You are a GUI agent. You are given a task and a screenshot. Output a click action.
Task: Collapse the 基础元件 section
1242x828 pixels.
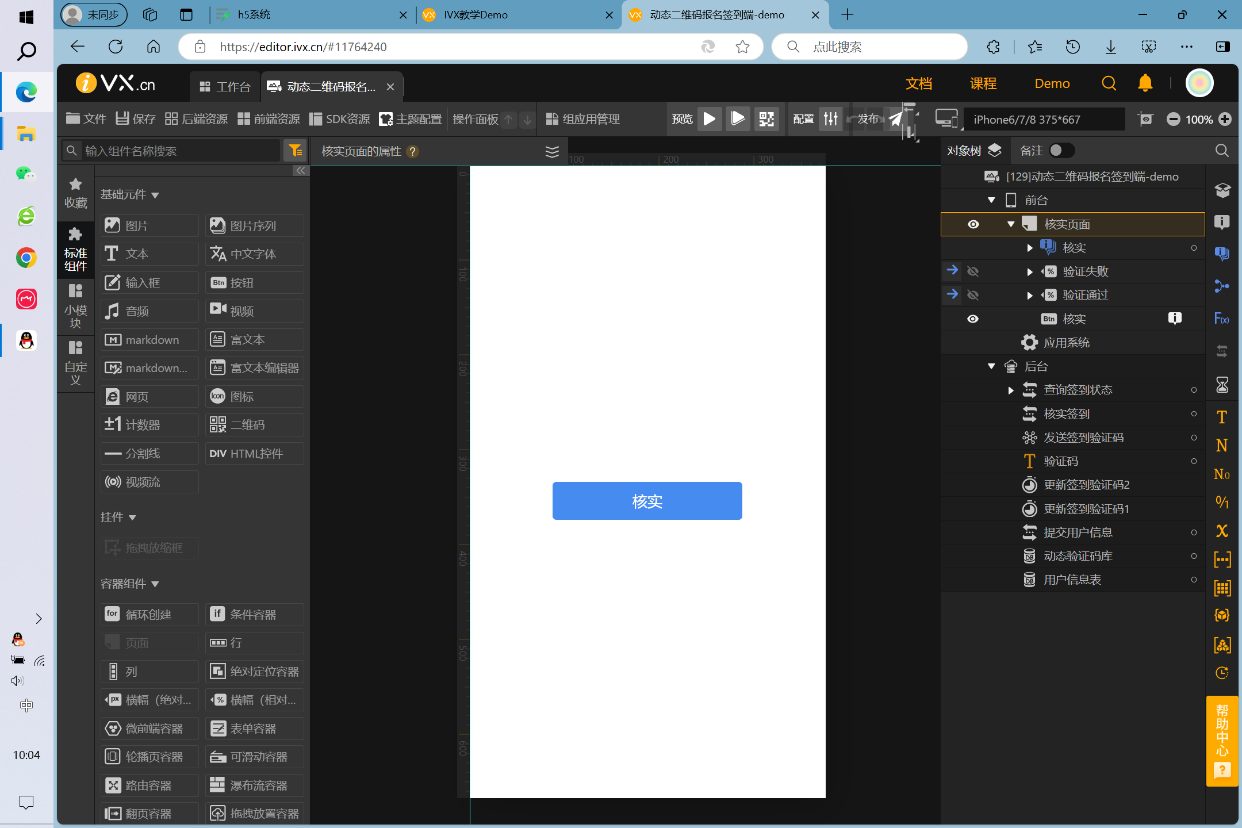click(x=155, y=195)
